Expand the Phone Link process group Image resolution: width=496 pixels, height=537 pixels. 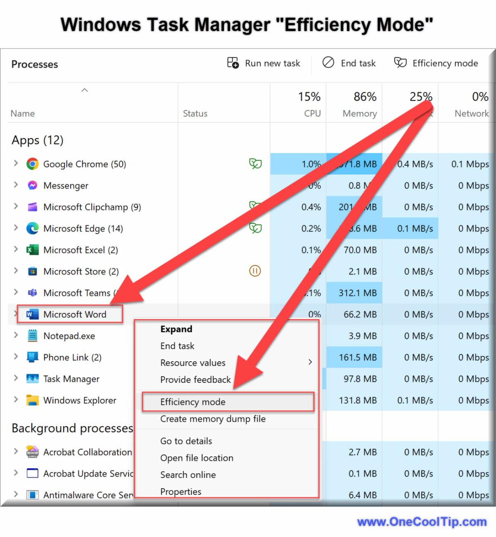click(x=16, y=357)
